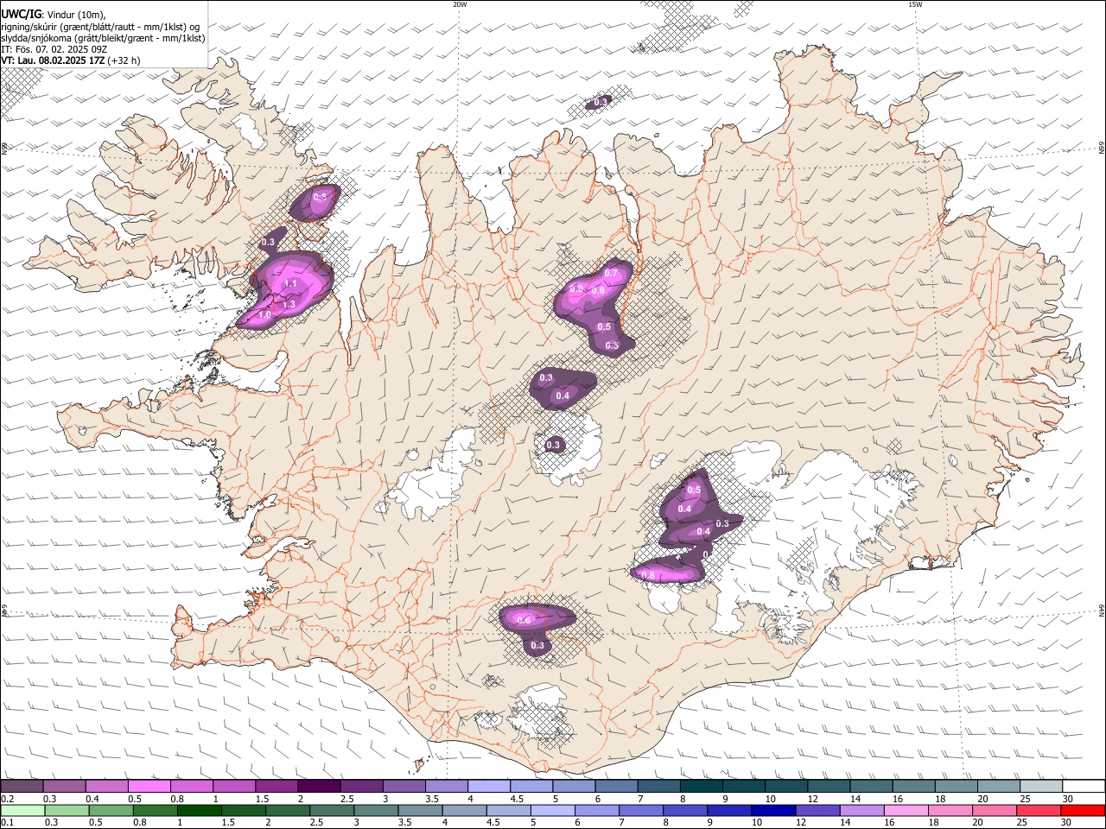Screen dimensions: 1106x829
Task: Select the 6 slate-blue swatch in upper scale
Action: pos(616,786)
